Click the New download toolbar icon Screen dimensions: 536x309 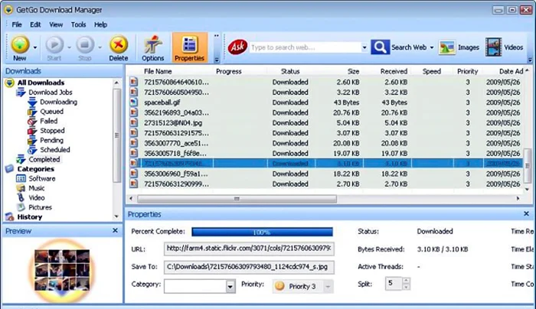(20, 44)
